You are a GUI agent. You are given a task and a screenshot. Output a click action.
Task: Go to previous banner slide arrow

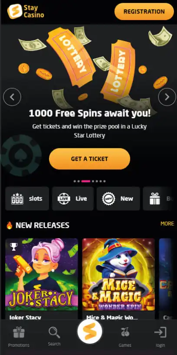[x=12, y=97]
